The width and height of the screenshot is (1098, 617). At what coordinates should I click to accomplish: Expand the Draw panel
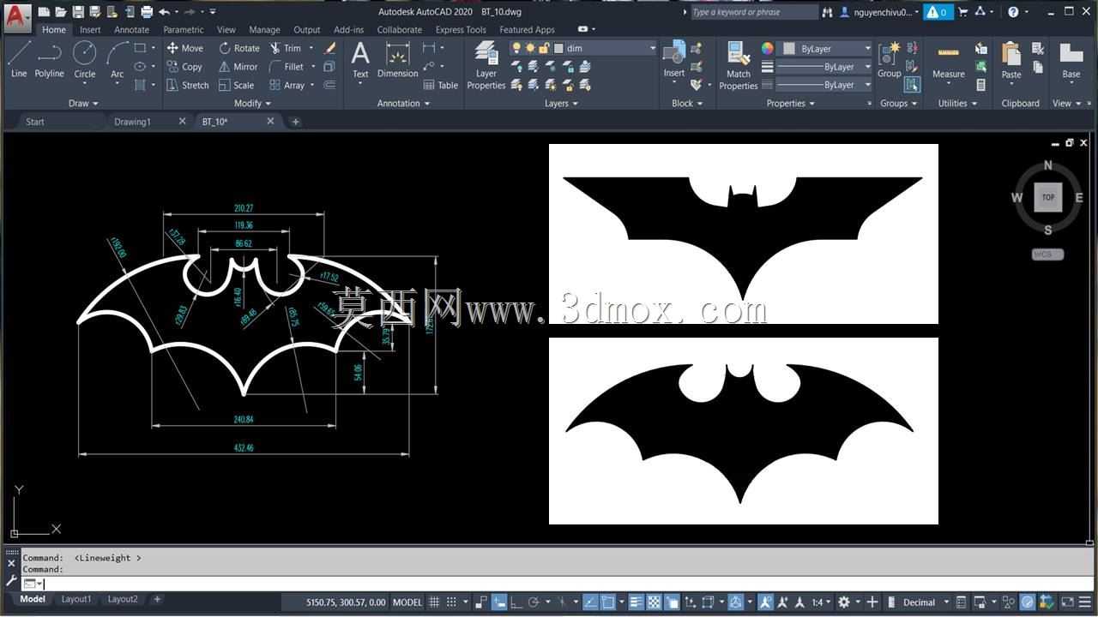pyautogui.click(x=83, y=103)
